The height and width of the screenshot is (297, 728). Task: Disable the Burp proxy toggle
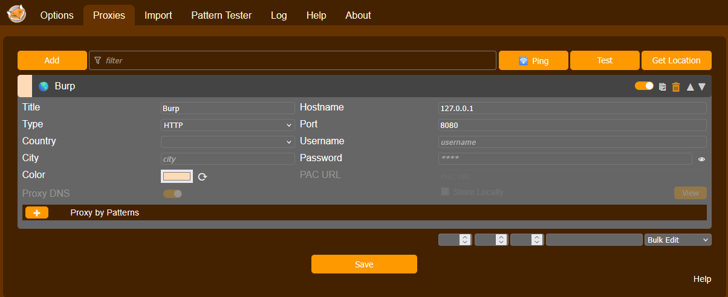click(644, 86)
